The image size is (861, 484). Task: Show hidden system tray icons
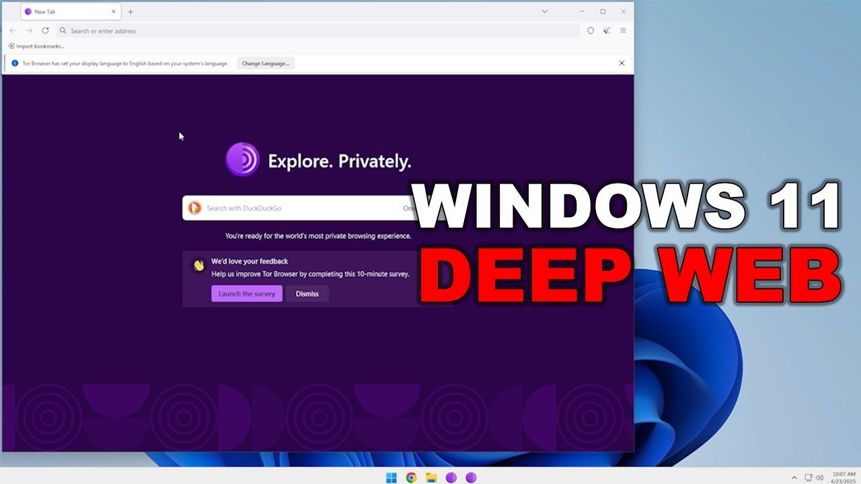pyautogui.click(x=794, y=477)
